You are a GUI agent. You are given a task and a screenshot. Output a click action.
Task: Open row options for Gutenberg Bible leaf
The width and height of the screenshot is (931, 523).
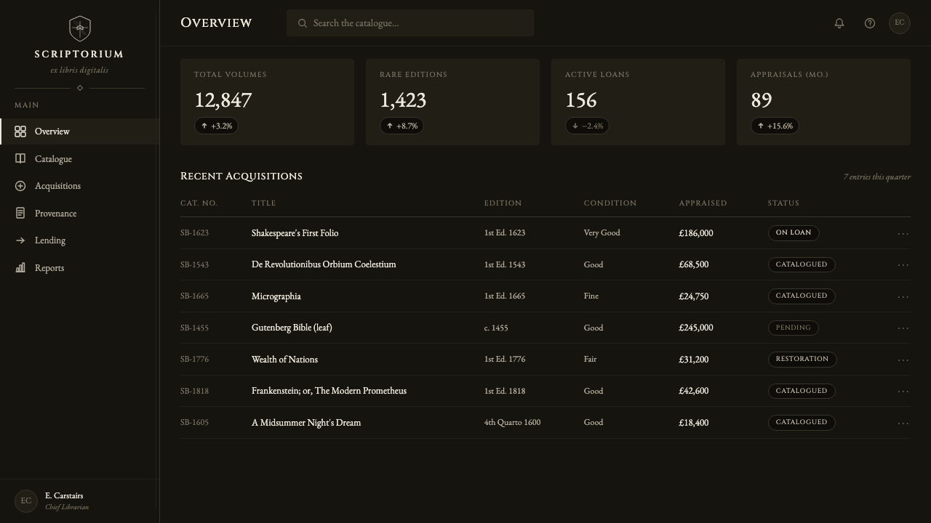[x=903, y=328]
